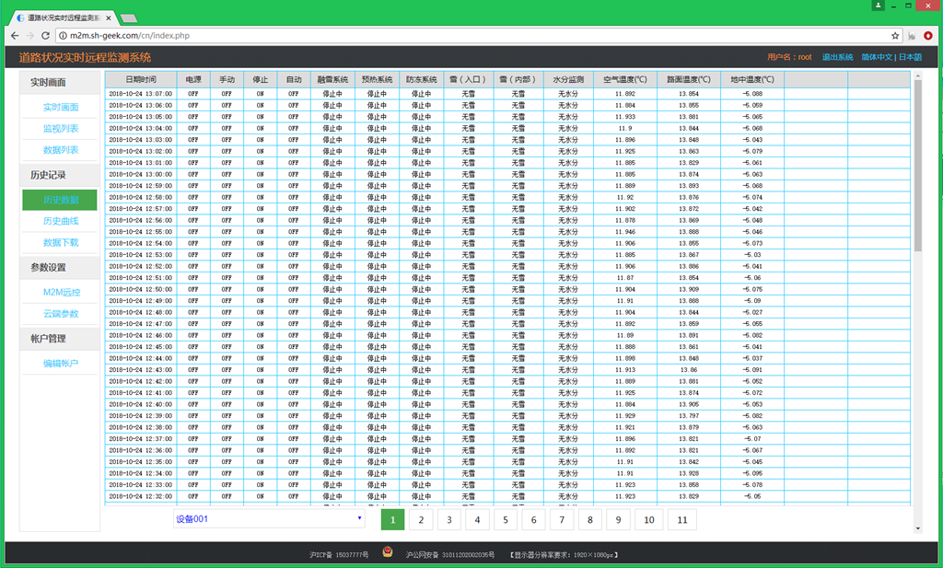Click the browser back arrow
The width and height of the screenshot is (943, 568).
coord(14,36)
